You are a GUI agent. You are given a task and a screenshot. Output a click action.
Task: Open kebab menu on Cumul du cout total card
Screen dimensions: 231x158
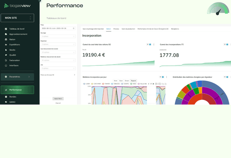coord(154,45)
